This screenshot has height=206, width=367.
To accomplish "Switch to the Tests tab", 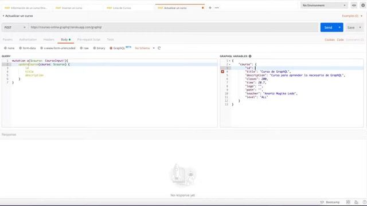I will coord(111,39).
